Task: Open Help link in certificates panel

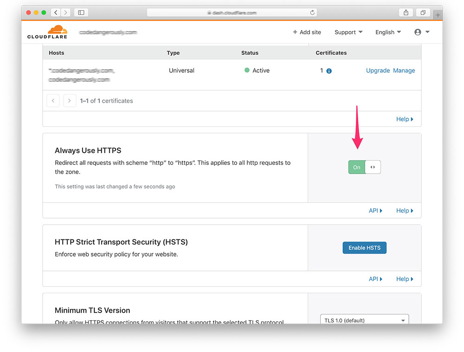Action: [405, 119]
